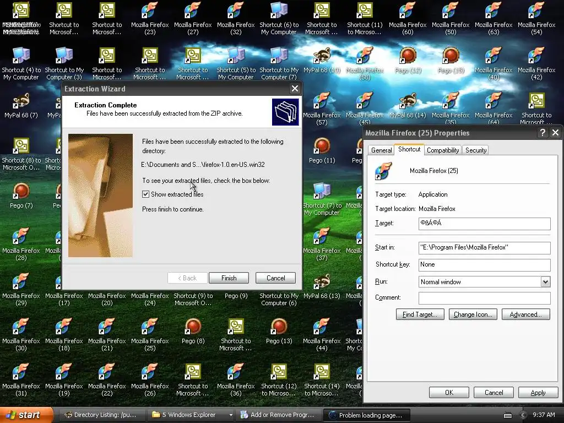Image resolution: width=564 pixels, height=423 pixels.
Task: Open the Security tab
Action: (475, 150)
